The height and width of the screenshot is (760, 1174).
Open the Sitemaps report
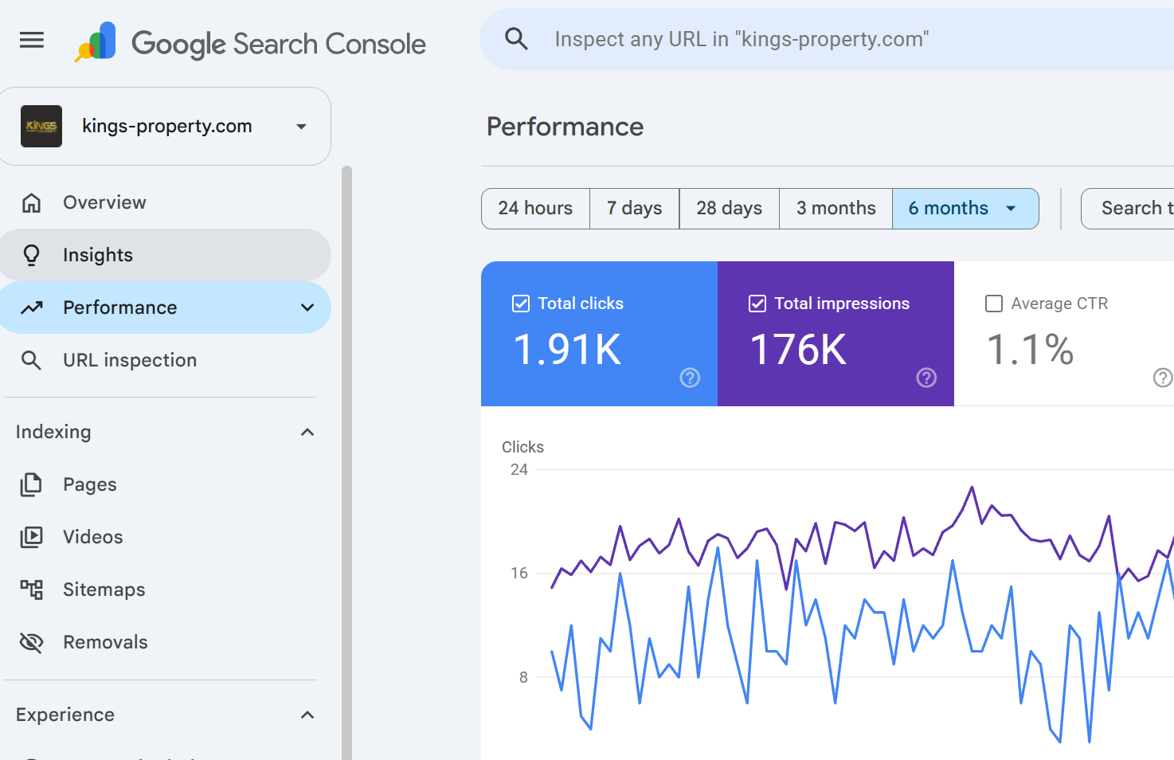(x=165, y=590)
